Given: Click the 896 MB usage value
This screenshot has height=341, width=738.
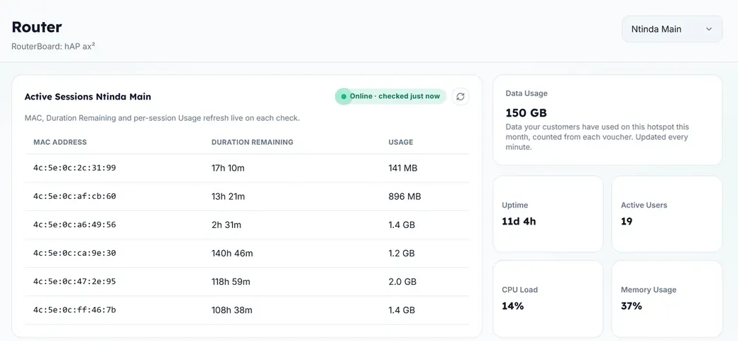Looking at the screenshot, I should tap(404, 196).
